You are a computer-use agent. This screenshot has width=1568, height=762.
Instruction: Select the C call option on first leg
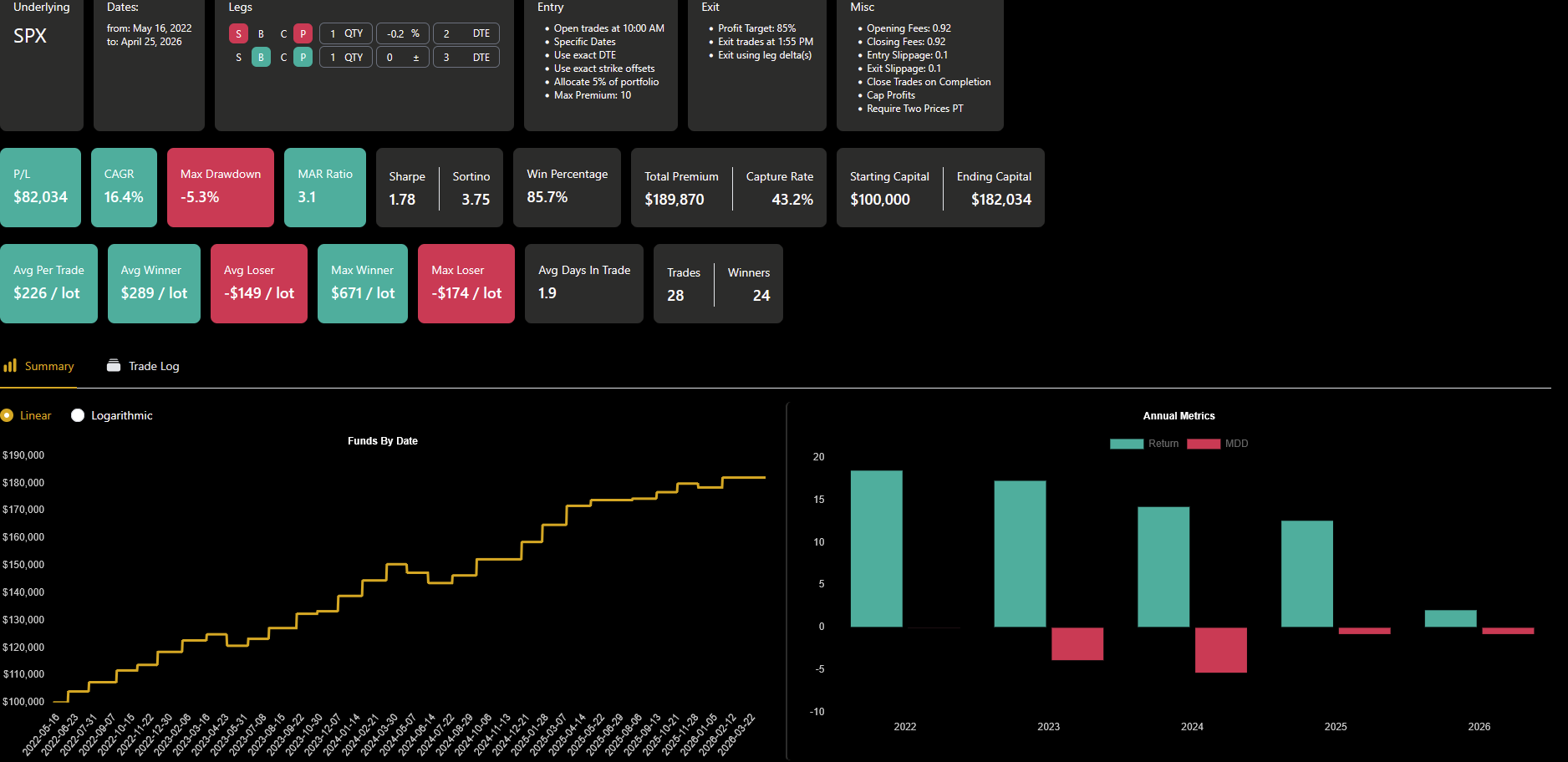pos(283,33)
